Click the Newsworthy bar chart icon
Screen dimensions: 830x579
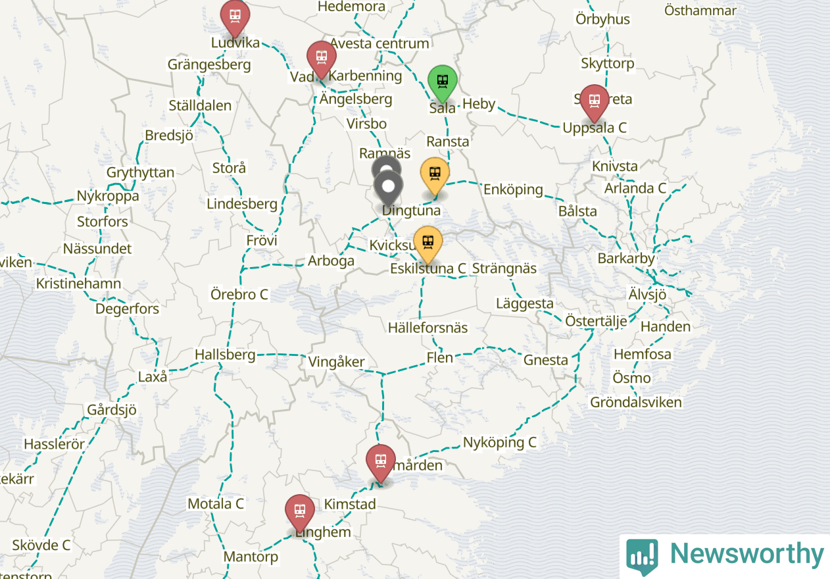pyautogui.click(x=642, y=556)
